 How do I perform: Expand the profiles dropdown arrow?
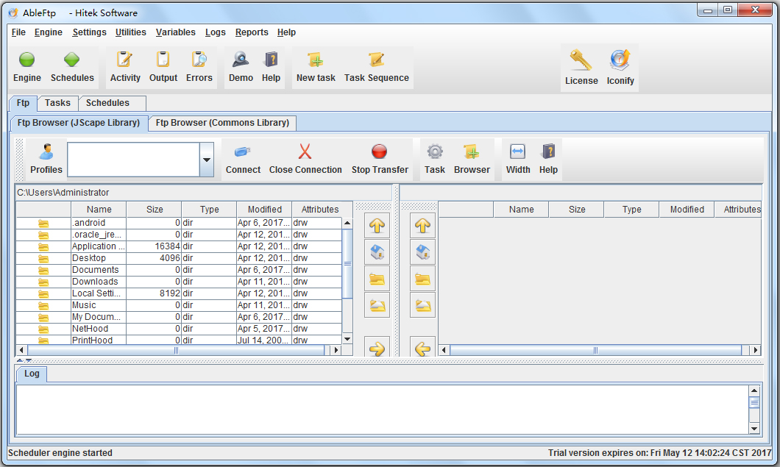click(207, 160)
